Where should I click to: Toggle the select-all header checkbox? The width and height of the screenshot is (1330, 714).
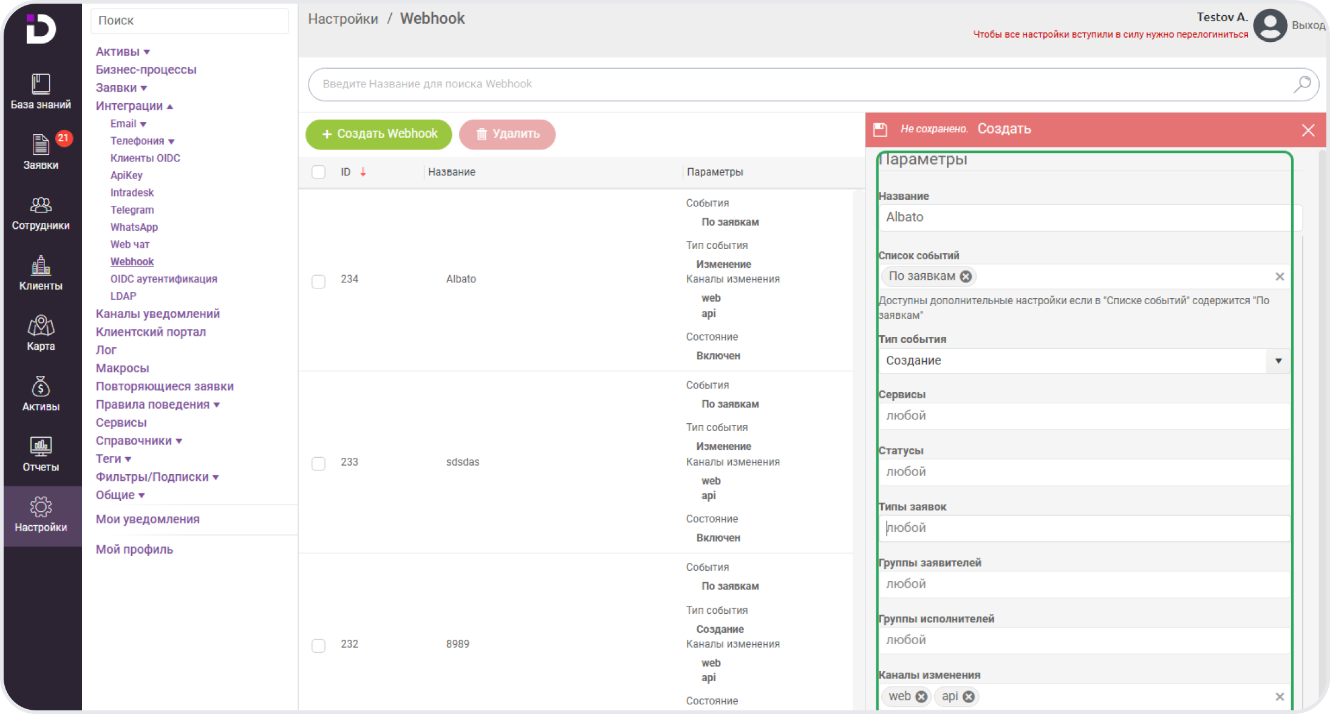(318, 172)
